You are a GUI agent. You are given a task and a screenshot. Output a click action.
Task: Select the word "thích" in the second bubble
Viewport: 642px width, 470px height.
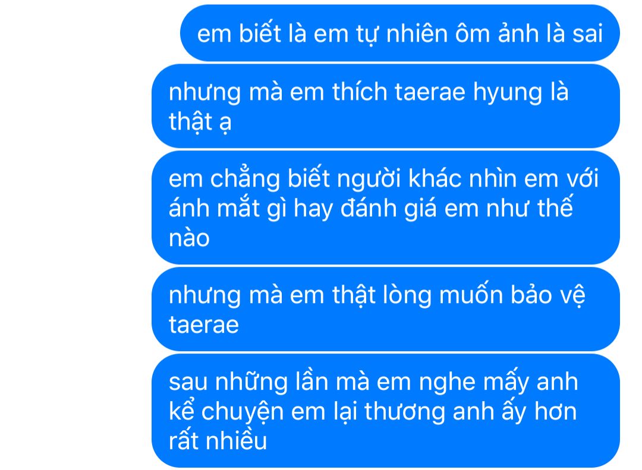(x=360, y=92)
